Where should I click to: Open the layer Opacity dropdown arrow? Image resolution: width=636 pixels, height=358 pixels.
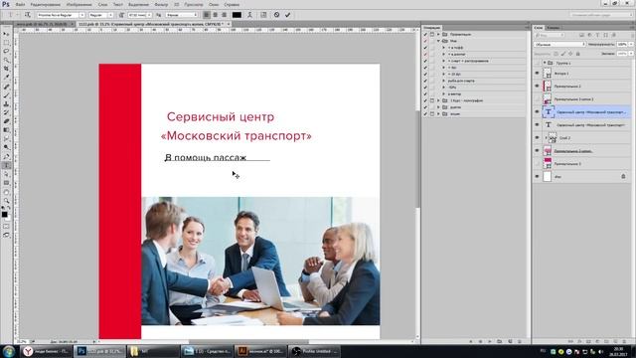(x=631, y=44)
